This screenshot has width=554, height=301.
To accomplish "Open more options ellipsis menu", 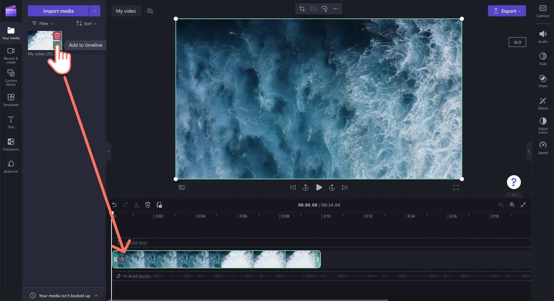I will pyautogui.click(x=336, y=9).
